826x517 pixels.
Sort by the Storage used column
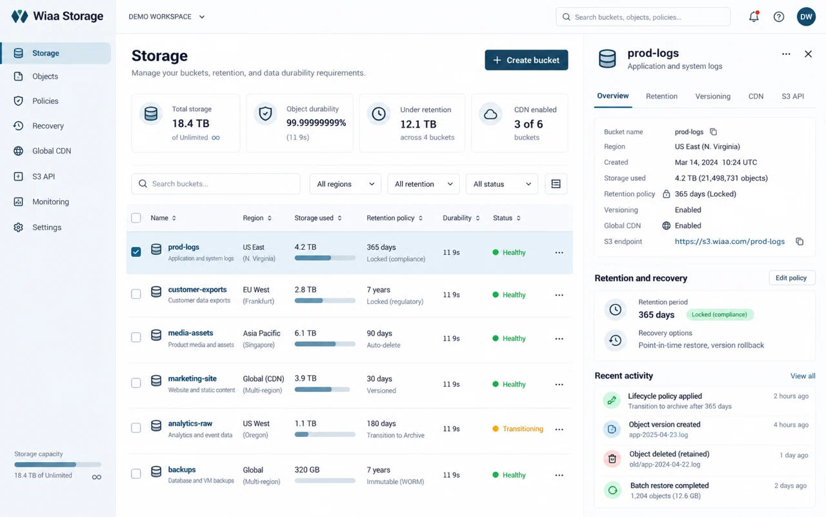click(x=318, y=218)
